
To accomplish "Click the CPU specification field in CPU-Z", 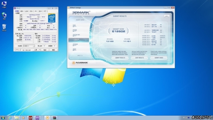I will pyautogui.click(x=40, y=24).
